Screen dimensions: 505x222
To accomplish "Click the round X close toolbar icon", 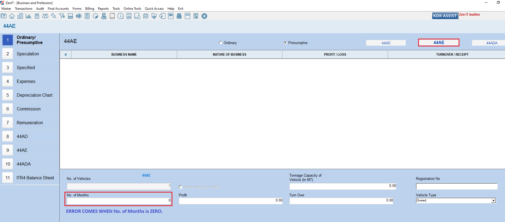I will click(x=204, y=16).
